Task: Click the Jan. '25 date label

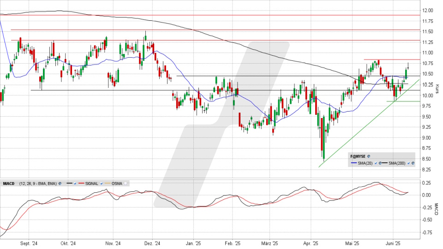Action: (x=193, y=243)
